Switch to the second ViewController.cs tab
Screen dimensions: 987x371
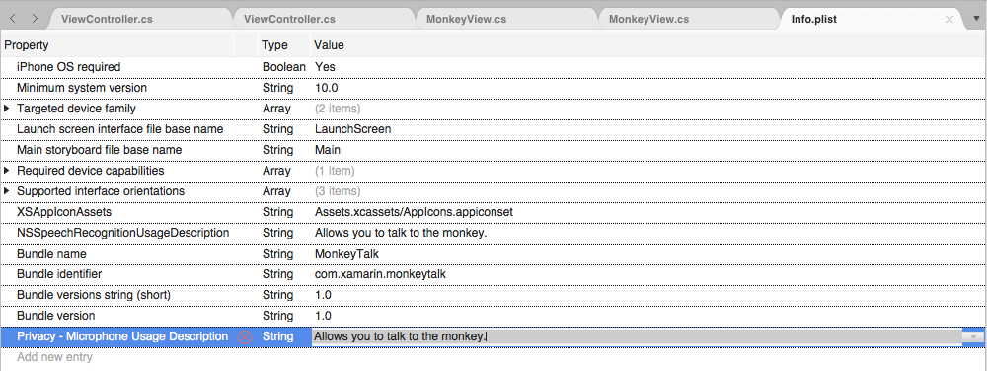click(x=289, y=19)
